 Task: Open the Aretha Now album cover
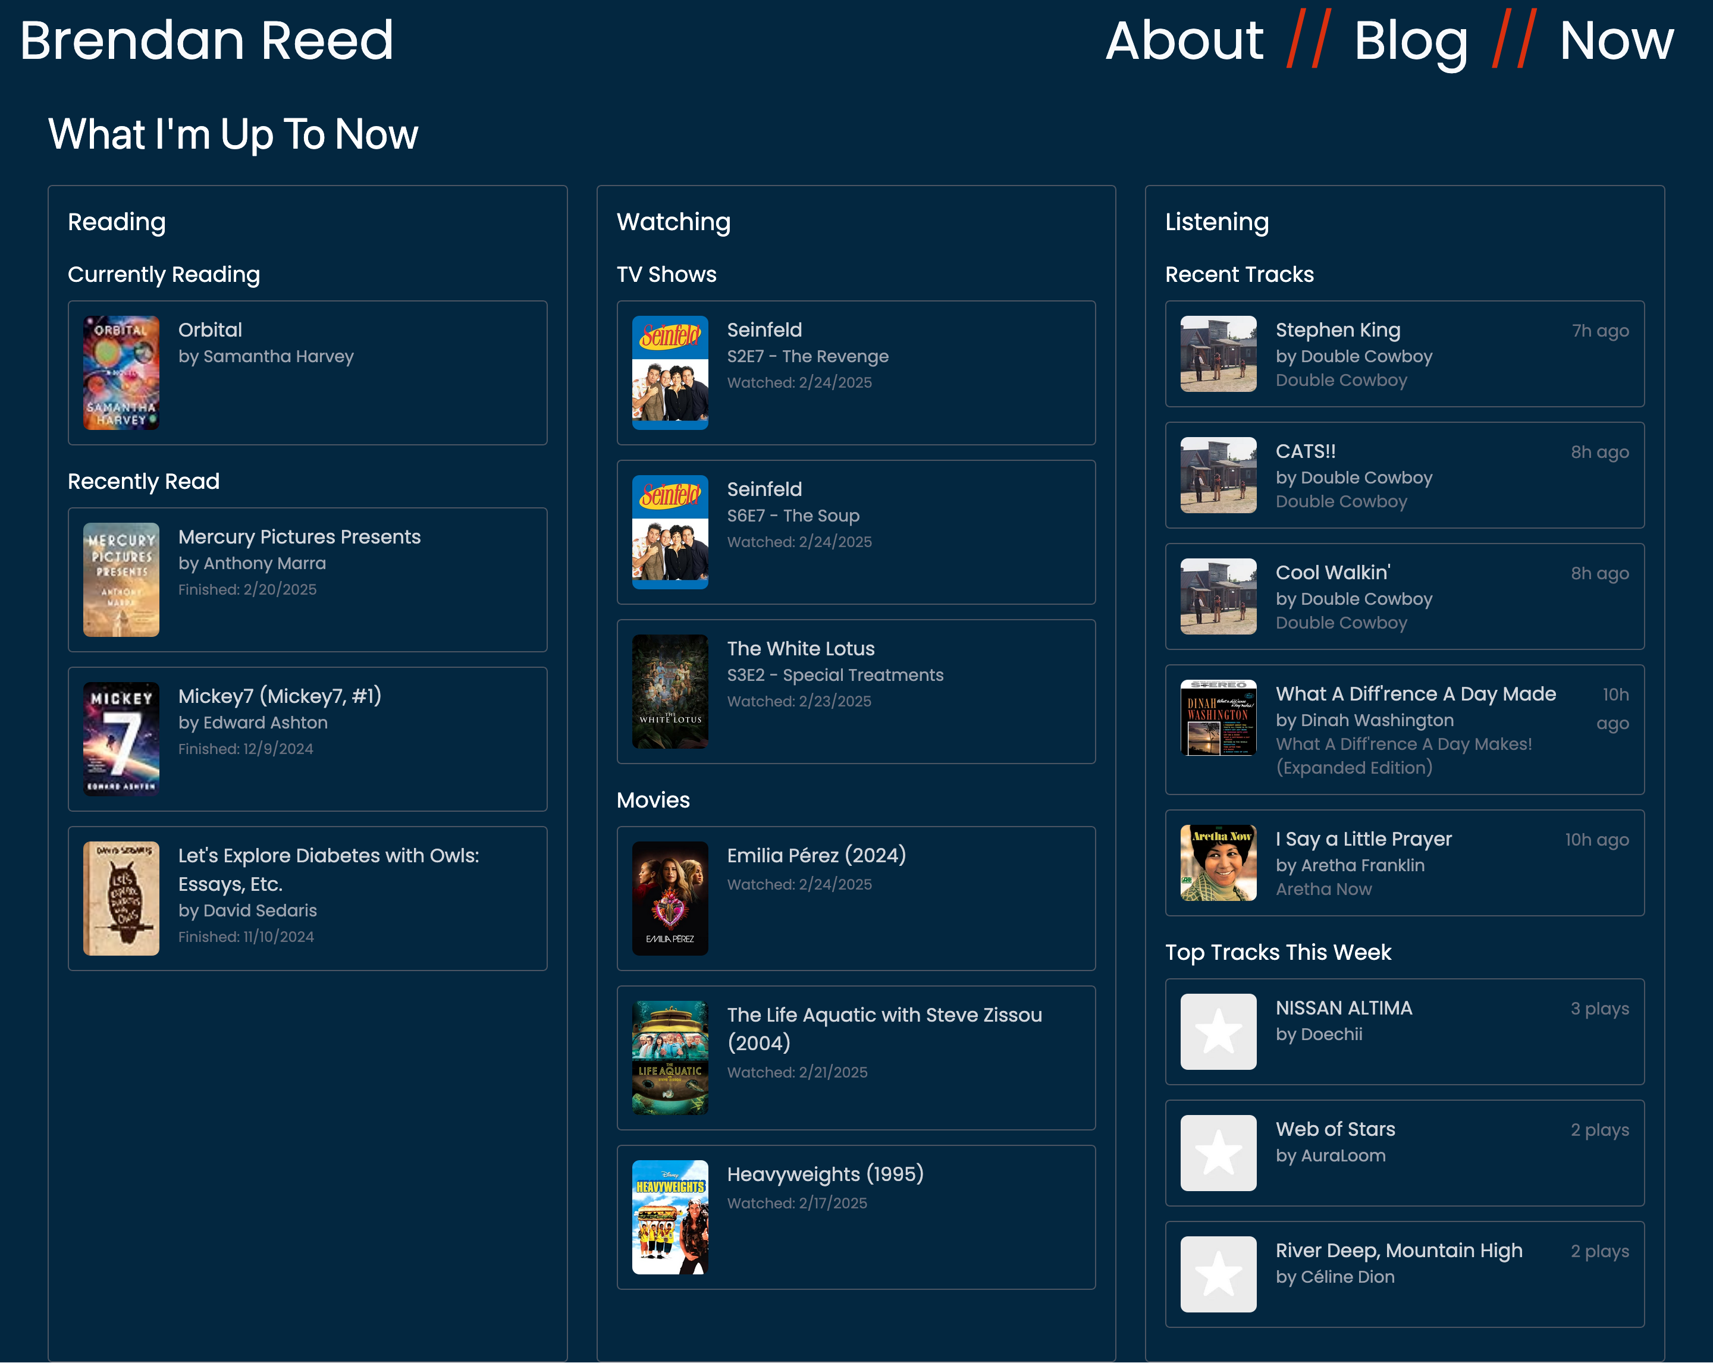pos(1218,863)
